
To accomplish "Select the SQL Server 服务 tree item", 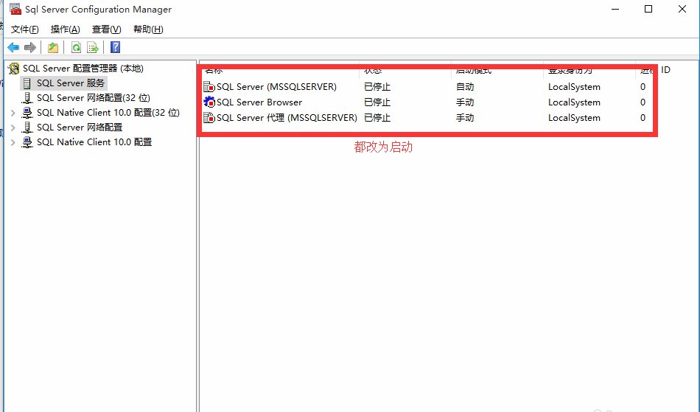I will tap(71, 83).
